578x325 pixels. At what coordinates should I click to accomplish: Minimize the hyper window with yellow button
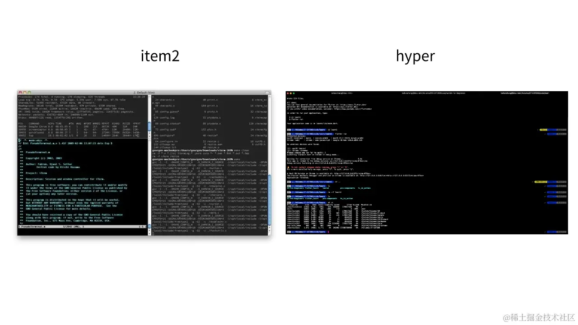click(x=291, y=93)
